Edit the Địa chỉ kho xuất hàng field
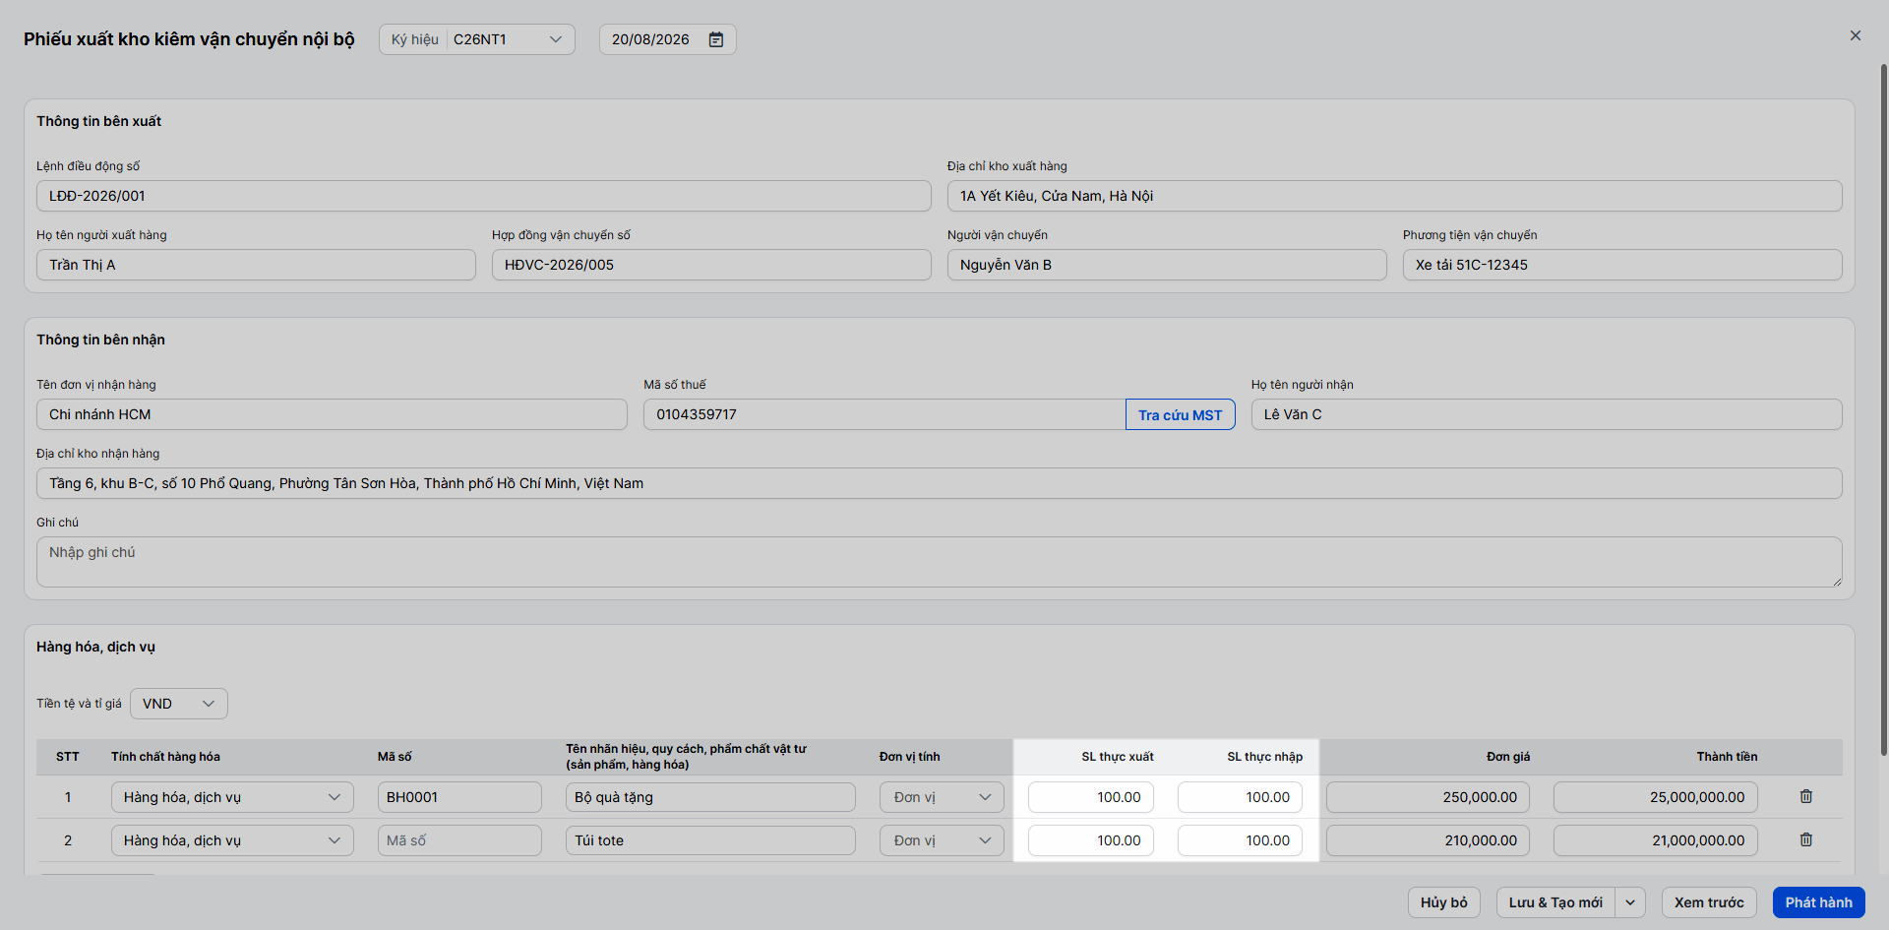Viewport: 1889px width, 930px height. click(x=1395, y=196)
